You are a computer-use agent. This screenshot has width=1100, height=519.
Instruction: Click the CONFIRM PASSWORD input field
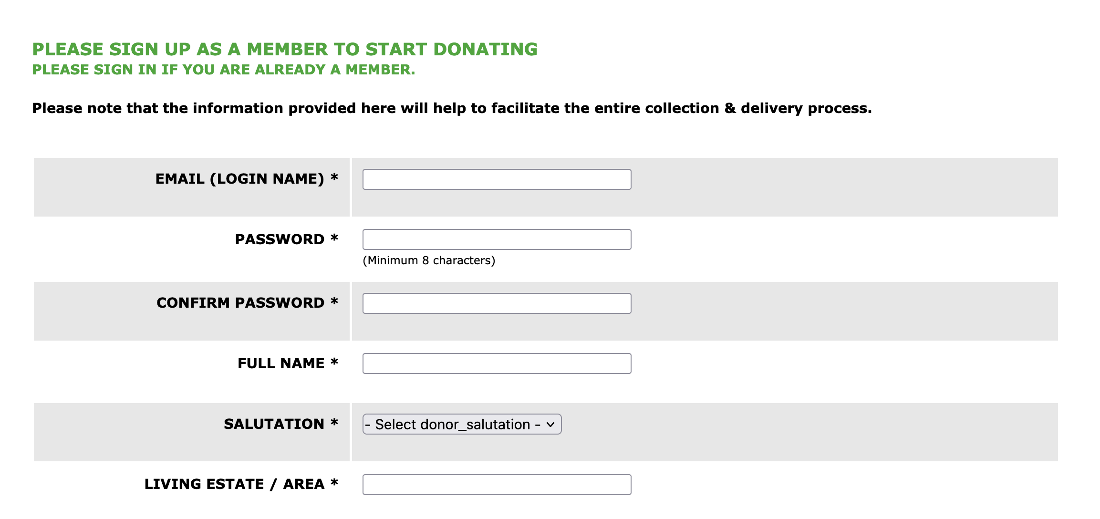click(497, 303)
